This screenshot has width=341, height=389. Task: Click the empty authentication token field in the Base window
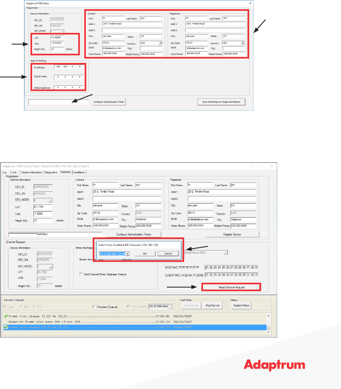pyautogui.click(x=58, y=102)
